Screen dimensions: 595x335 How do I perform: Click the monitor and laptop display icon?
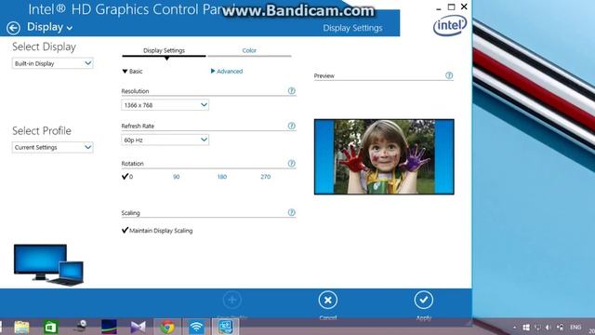(x=48, y=264)
